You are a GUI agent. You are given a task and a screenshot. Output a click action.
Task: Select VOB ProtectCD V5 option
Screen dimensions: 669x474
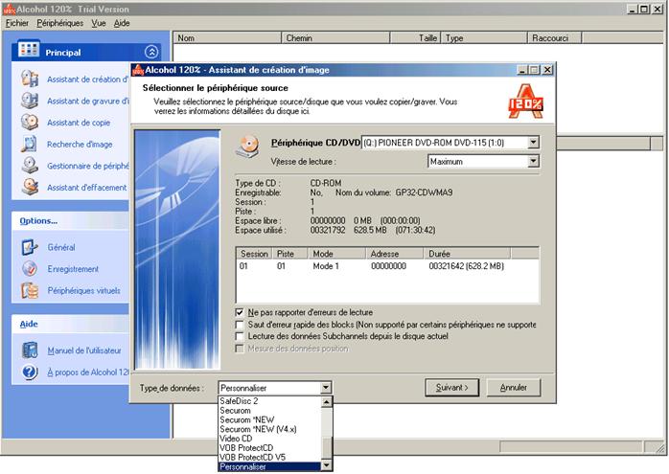[x=269, y=457]
